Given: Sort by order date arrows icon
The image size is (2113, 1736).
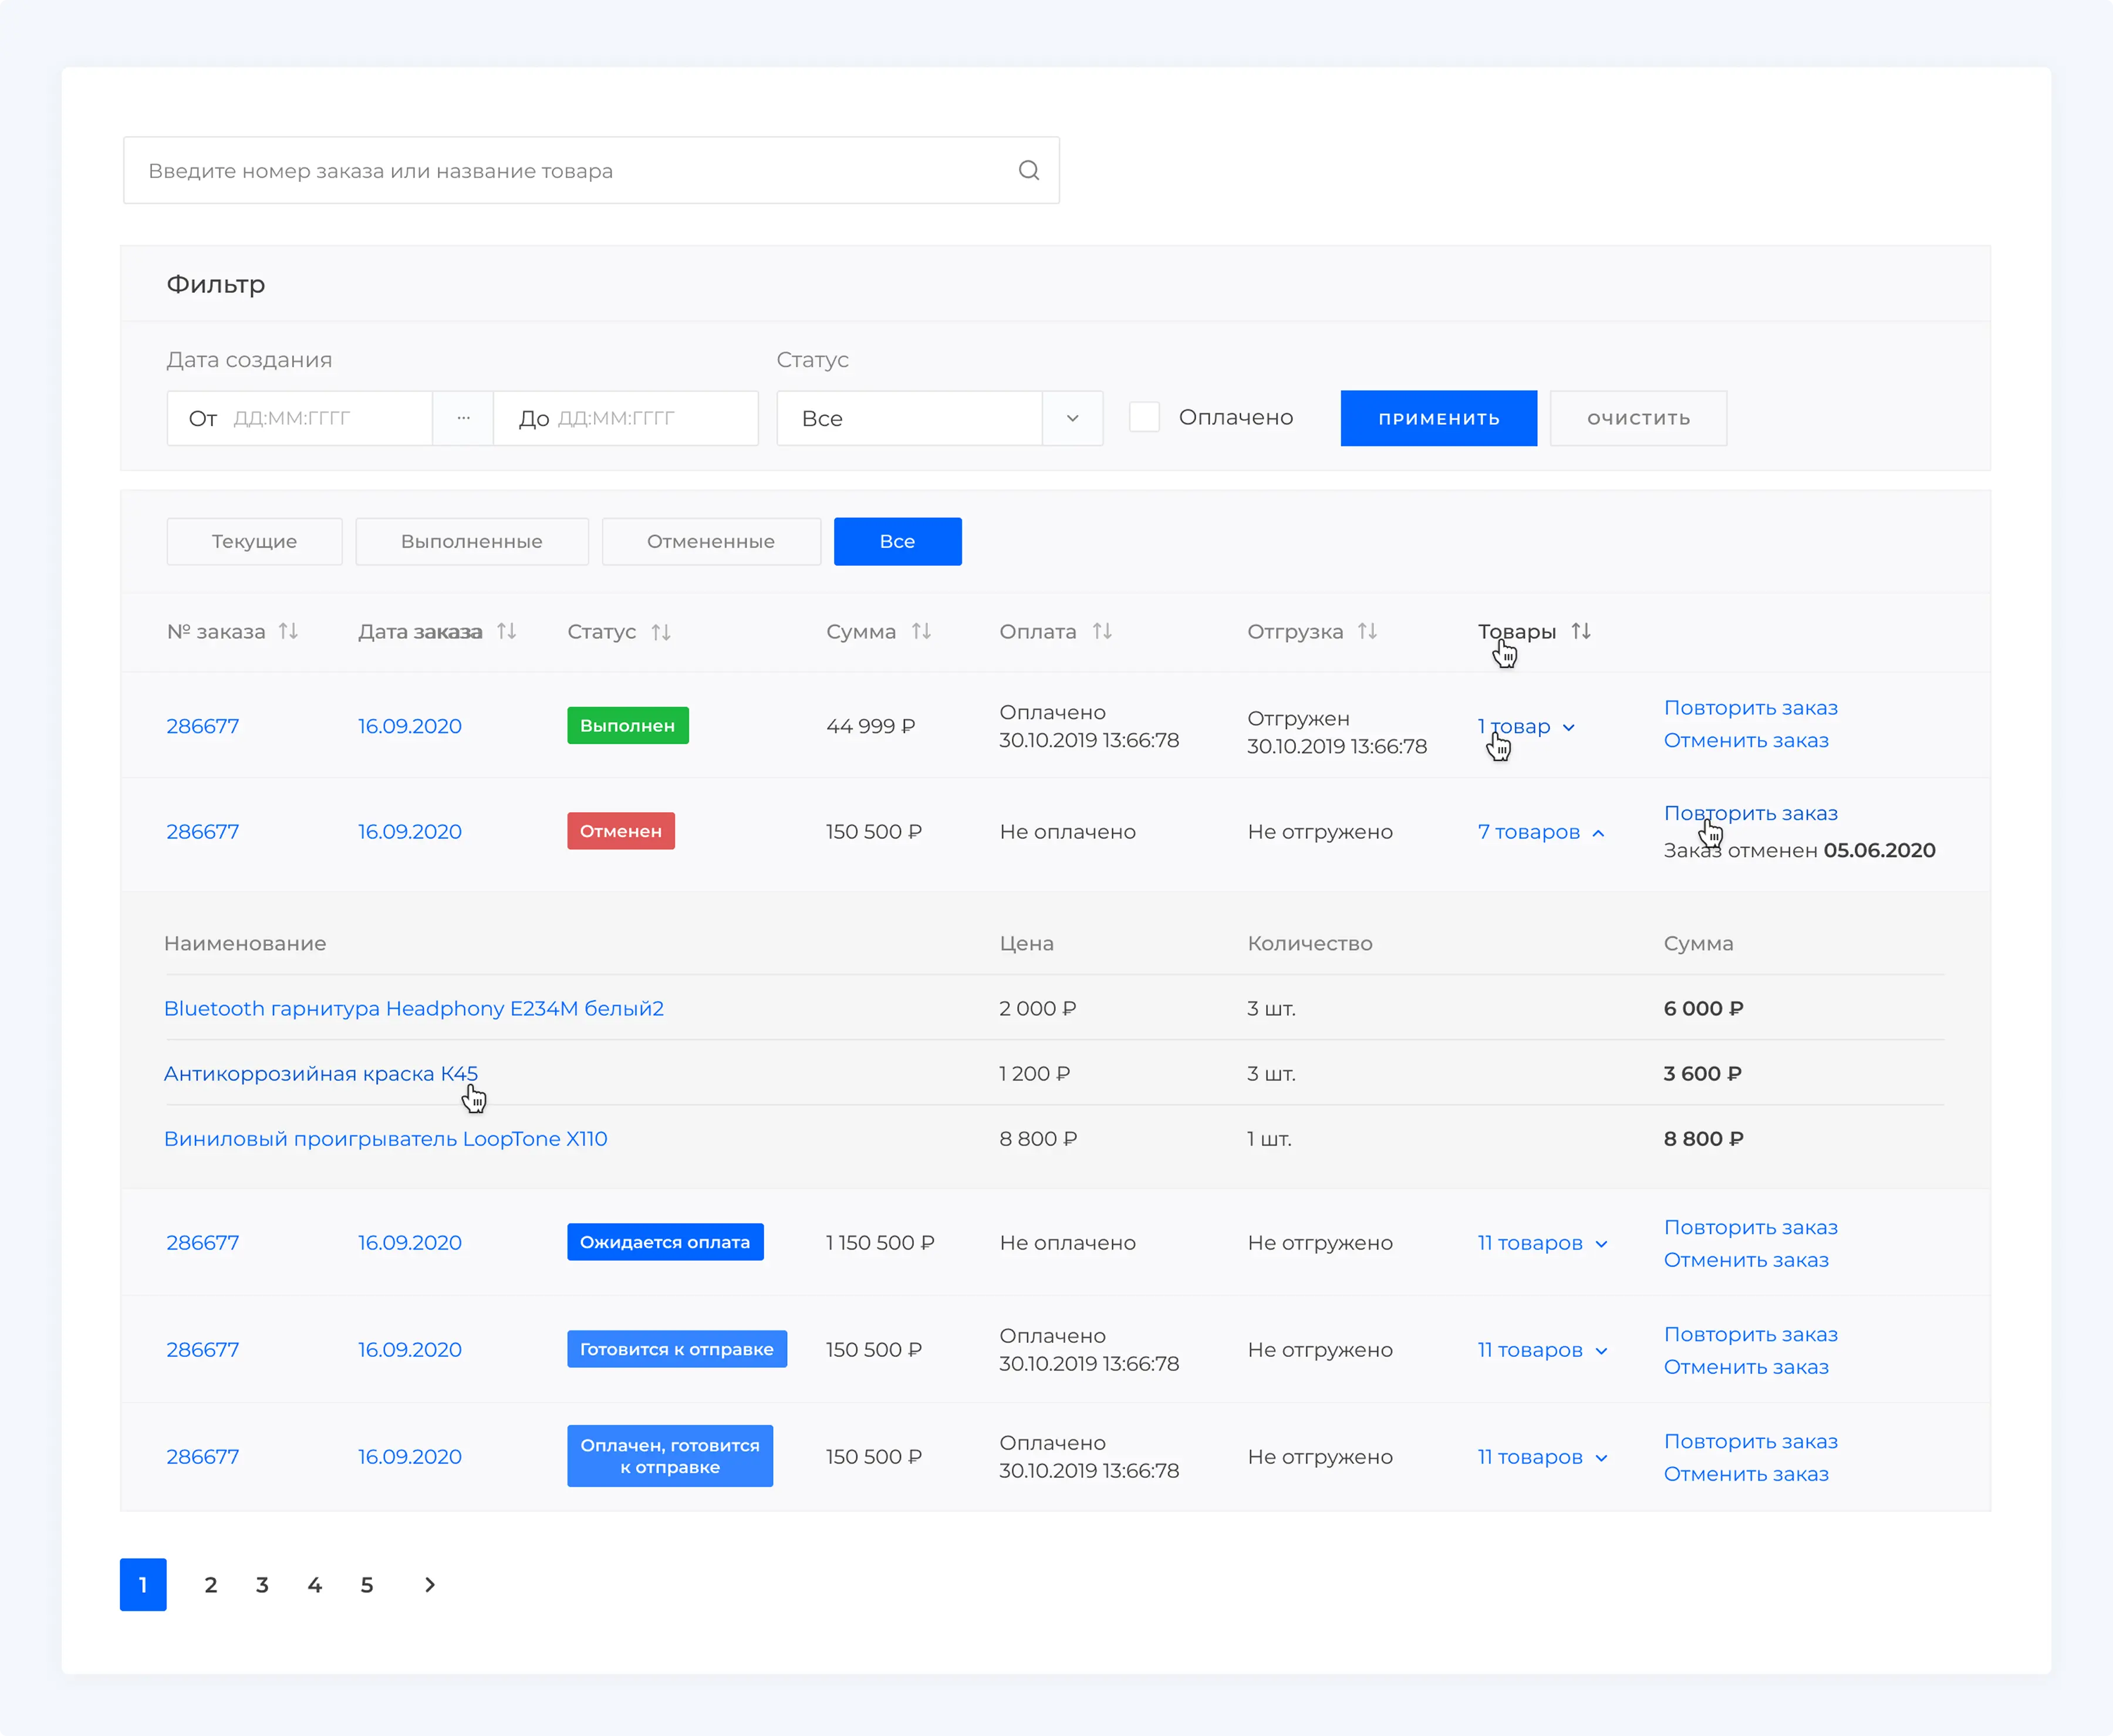Looking at the screenshot, I should [507, 631].
